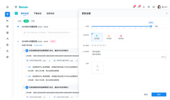Switch the report type to 日报

(19, 21)
